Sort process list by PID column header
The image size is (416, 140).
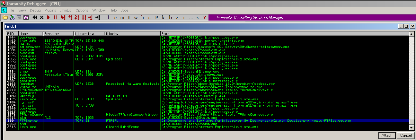tap(12, 34)
